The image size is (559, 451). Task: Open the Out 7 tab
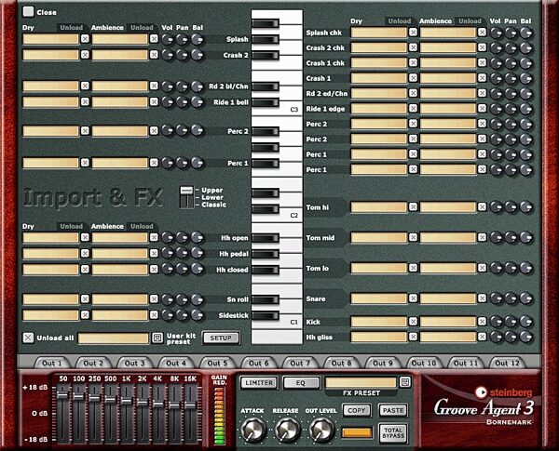point(300,363)
